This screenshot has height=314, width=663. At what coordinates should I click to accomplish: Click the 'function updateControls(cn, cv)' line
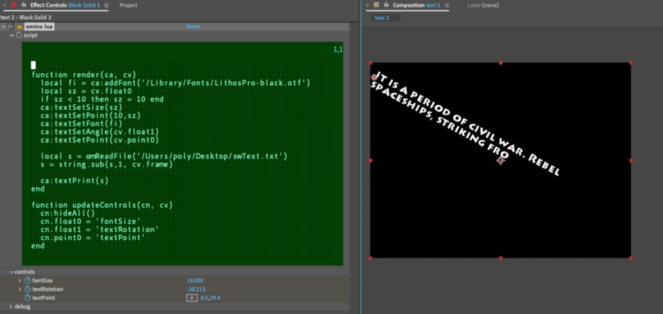102,205
